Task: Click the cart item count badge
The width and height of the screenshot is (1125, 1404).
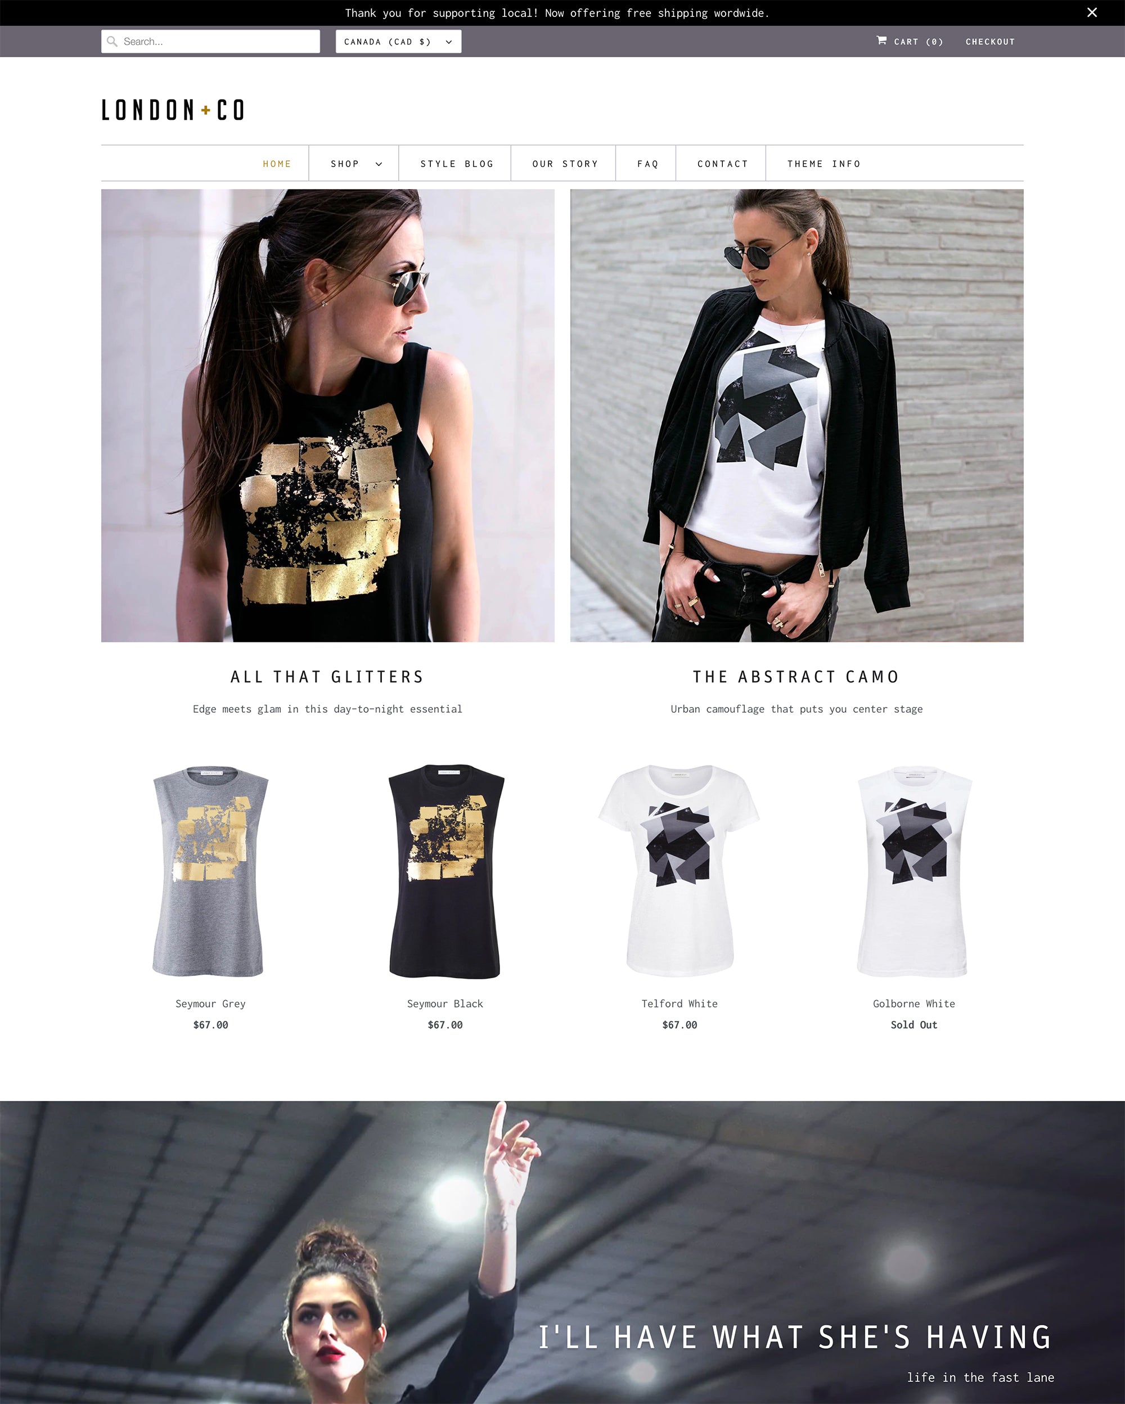Action: [x=934, y=41]
